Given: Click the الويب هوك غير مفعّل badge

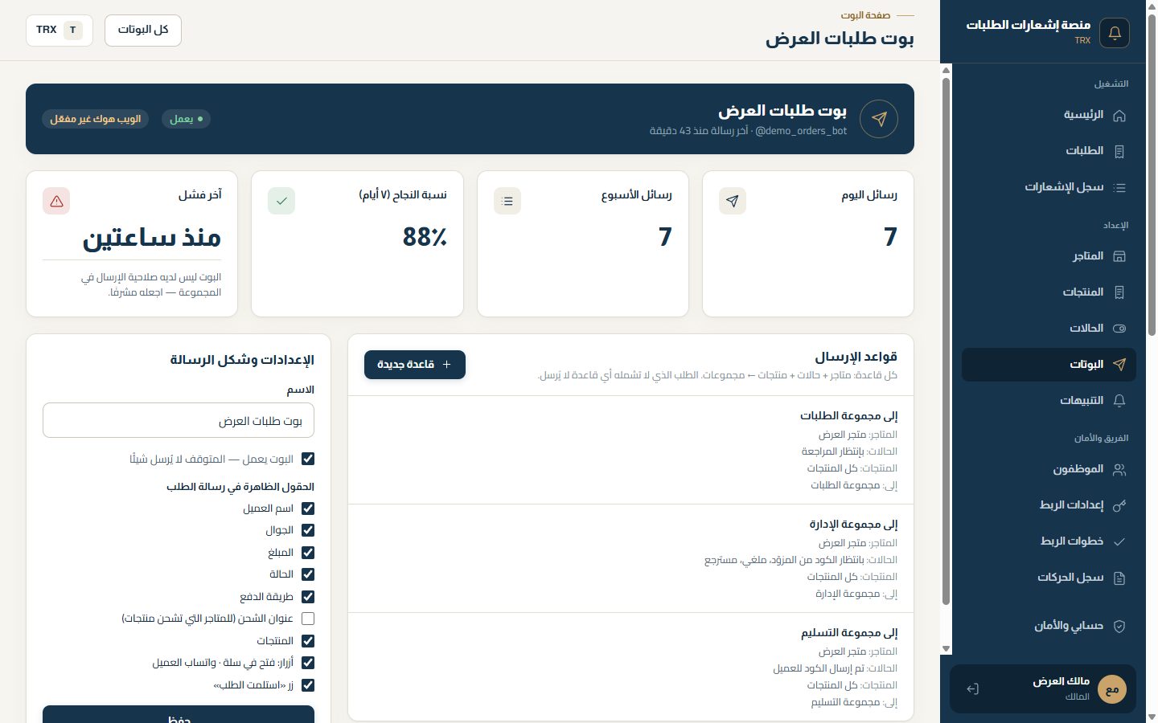Looking at the screenshot, I should pyautogui.click(x=95, y=119).
